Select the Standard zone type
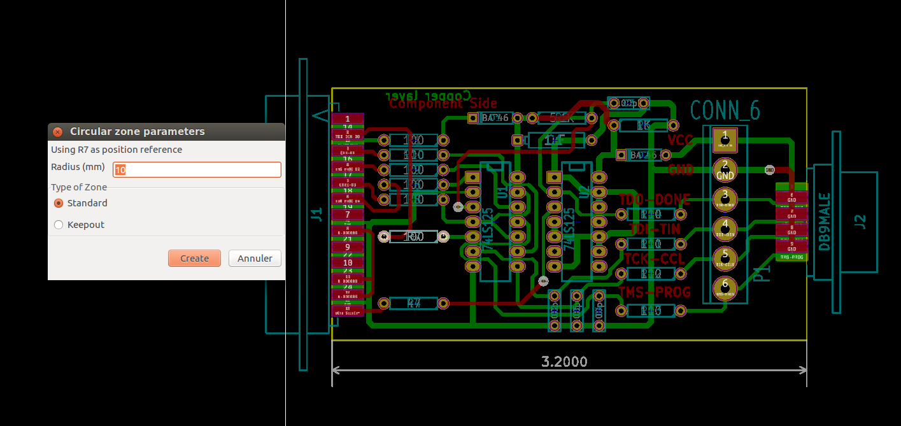This screenshot has width=901, height=426. (x=59, y=203)
